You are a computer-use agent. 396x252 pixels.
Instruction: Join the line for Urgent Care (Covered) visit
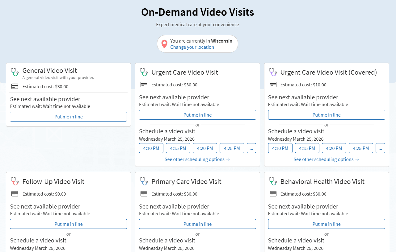pyautogui.click(x=326, y=115)
